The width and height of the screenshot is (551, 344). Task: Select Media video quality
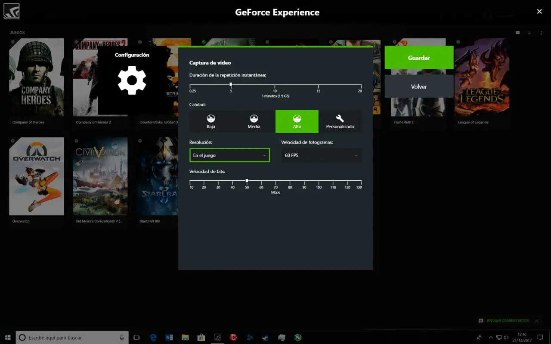pyautogui.click(x=254, y=122)
